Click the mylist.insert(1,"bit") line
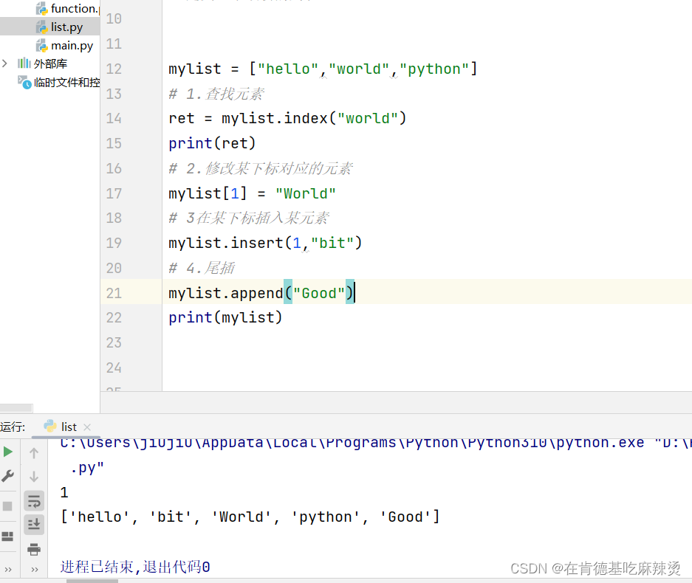This screenshot has height=583, width=692. point(265,243)
